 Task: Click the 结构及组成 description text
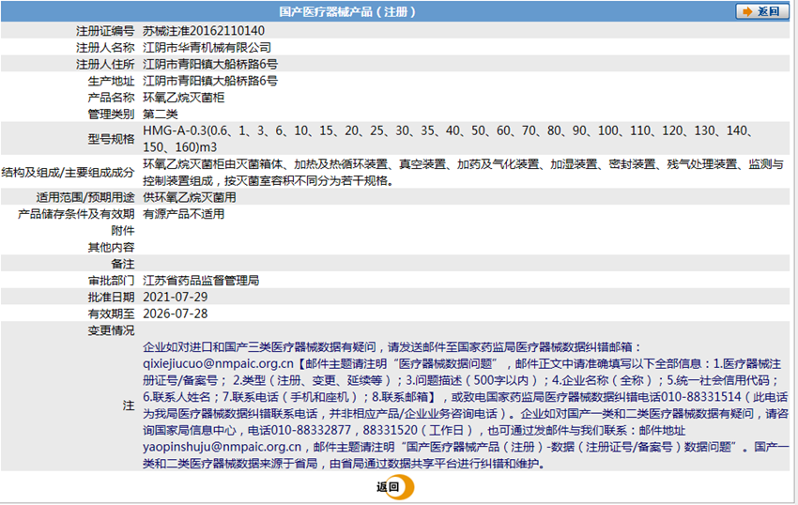463,172
